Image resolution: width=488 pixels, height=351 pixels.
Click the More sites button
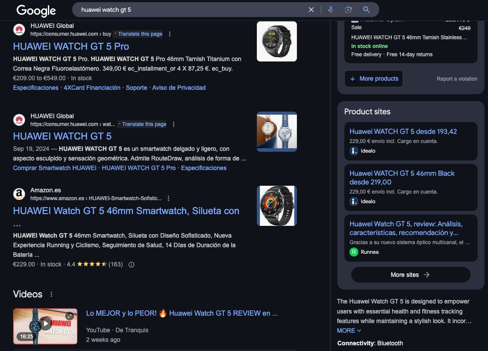click(411, 275)
